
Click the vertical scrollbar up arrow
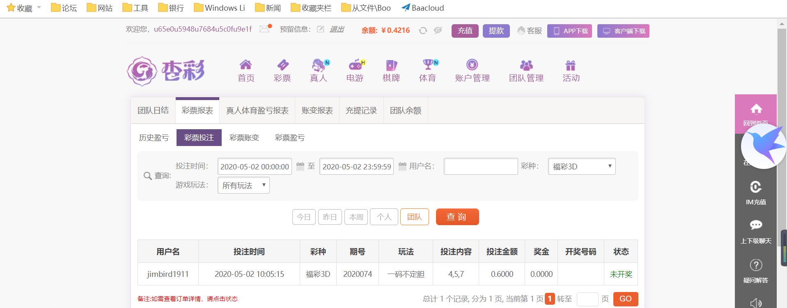782,24
